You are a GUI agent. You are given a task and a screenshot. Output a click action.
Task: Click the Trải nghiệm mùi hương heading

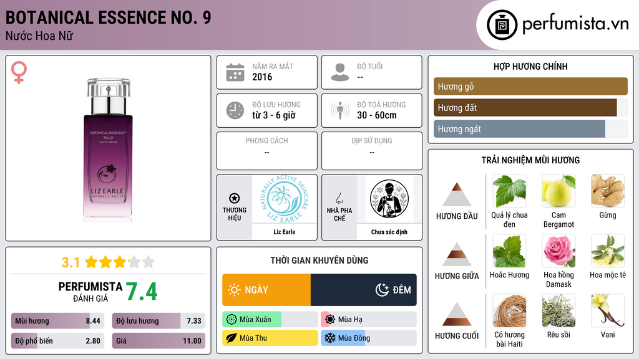tap(530, 160)
